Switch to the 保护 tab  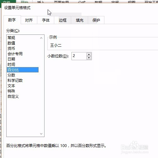tap(96, 20)
